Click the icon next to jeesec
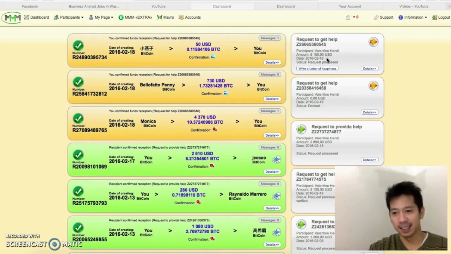The height and width of the screenshot is (254, 451). [x=277, y=160]
